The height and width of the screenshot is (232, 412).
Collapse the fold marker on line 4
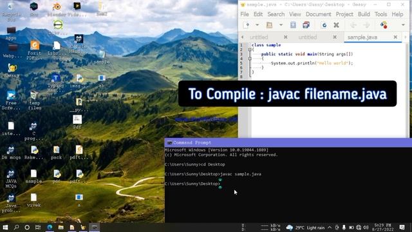(250, 59)
